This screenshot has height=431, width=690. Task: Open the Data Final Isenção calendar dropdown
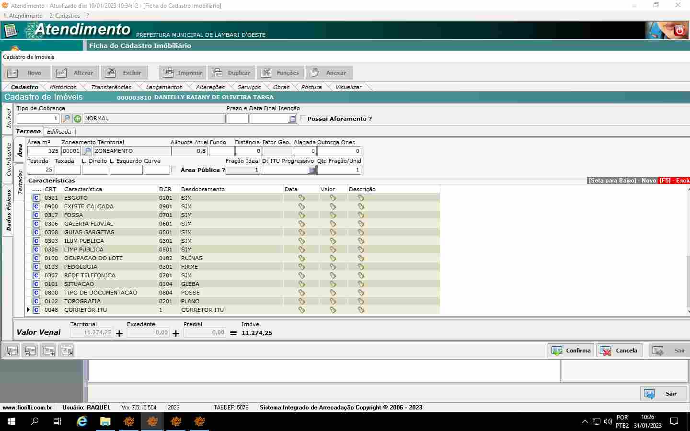point(292,119)
